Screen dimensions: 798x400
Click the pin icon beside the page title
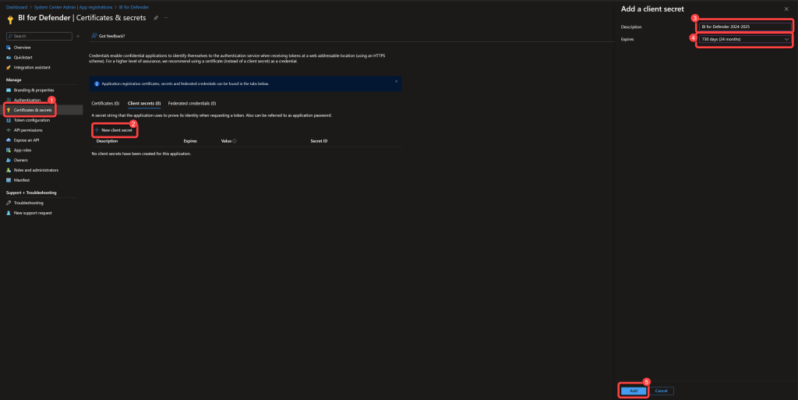(156, 17)
